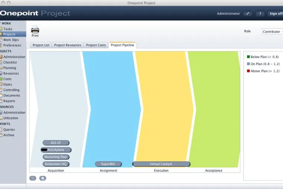The image size is (283, 189).
Task: Click the Queries sidebar icon
Action: point(1,129)
